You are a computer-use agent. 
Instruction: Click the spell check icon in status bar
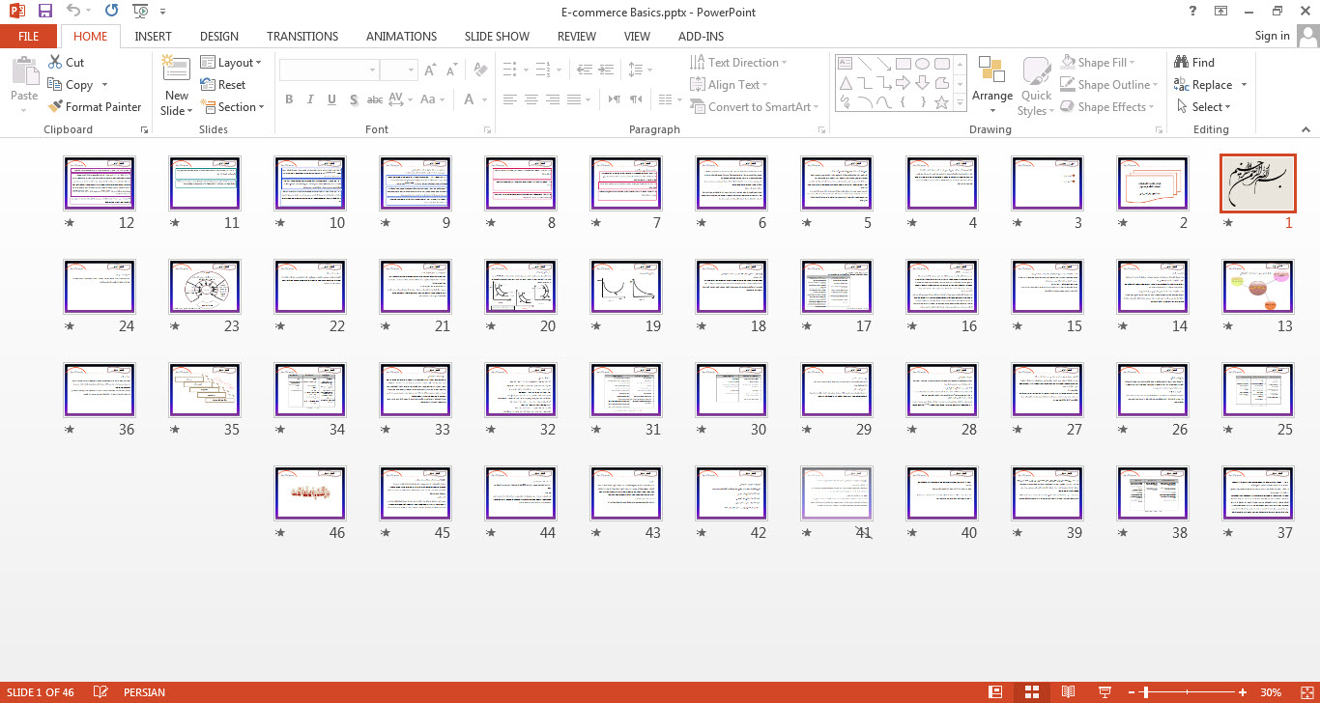tap(100, 692)
